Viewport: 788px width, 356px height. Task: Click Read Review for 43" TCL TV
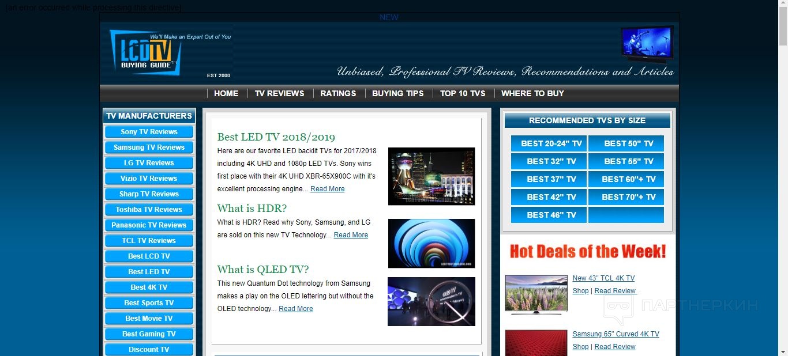pyautogui.click(x=615, y=291)
